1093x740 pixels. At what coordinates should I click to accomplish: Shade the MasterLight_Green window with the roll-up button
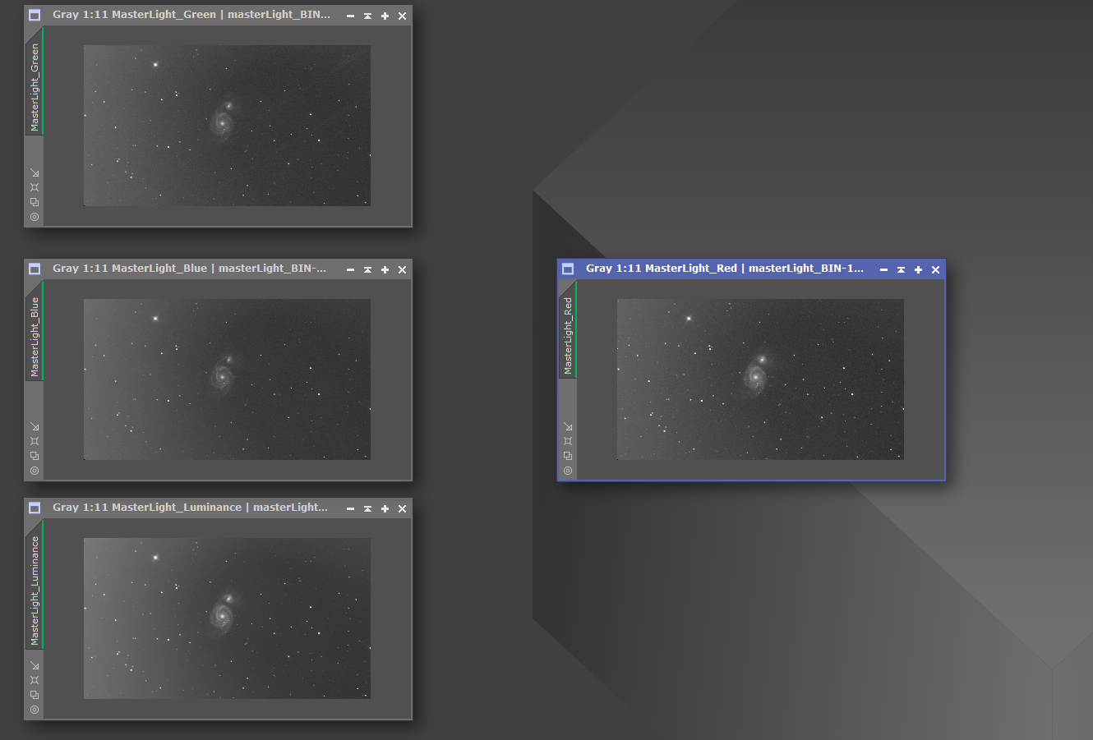[367, 16]
